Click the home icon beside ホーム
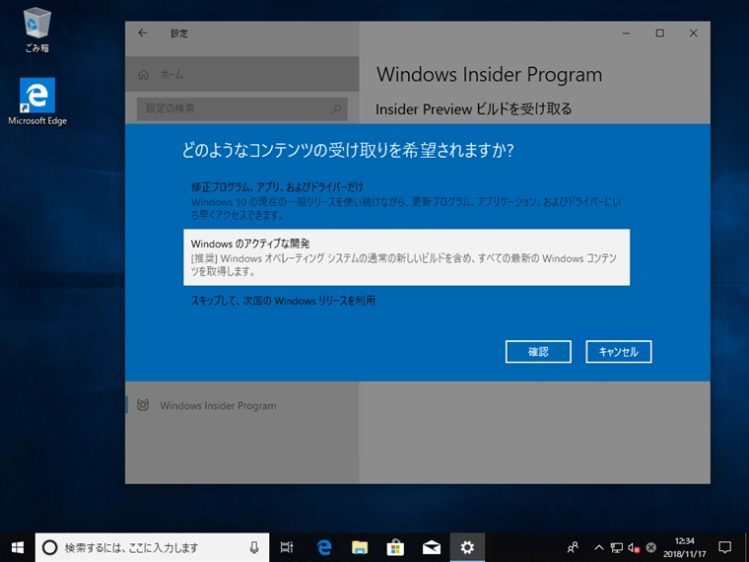 (143, 75)
